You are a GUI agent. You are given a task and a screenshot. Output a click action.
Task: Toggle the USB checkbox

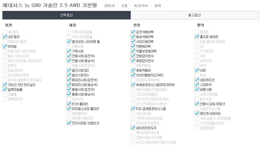tap(197, 70)
